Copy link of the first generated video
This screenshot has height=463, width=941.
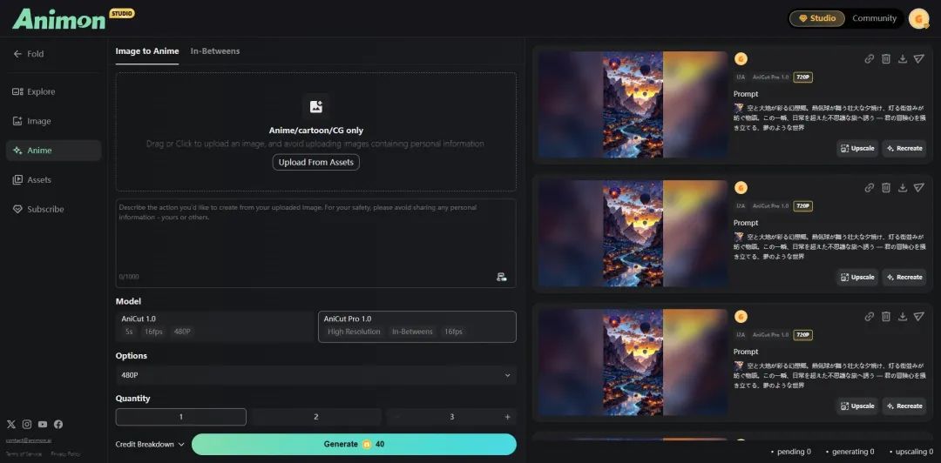[869, 59]
